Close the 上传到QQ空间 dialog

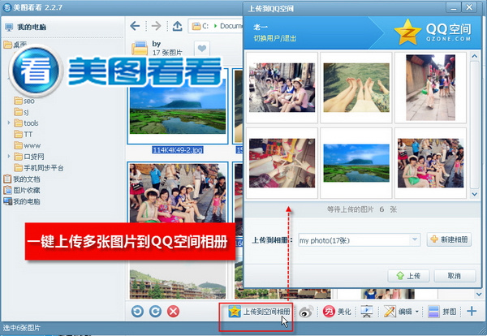click(x=469, y=7)
